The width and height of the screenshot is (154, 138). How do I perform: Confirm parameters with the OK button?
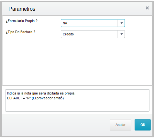(143, 125)
